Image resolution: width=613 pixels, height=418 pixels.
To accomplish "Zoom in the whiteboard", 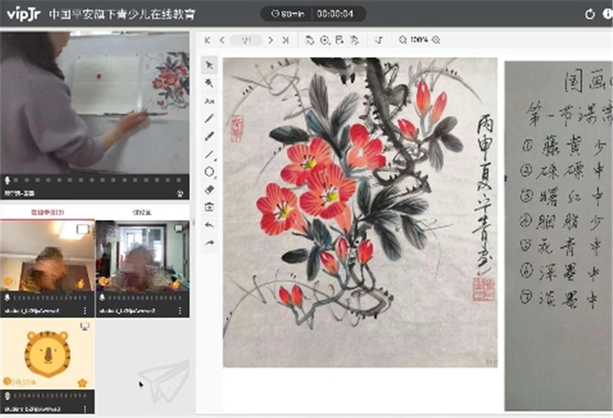I will click(437, 40).
